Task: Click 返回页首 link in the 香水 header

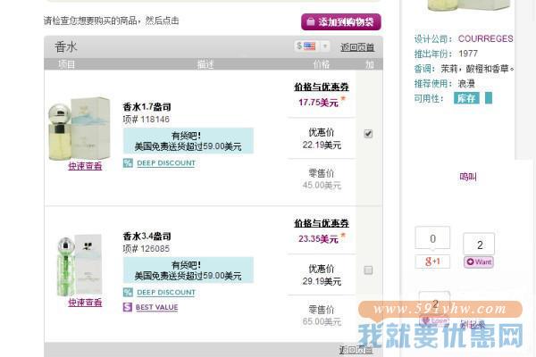Action: 357,47
